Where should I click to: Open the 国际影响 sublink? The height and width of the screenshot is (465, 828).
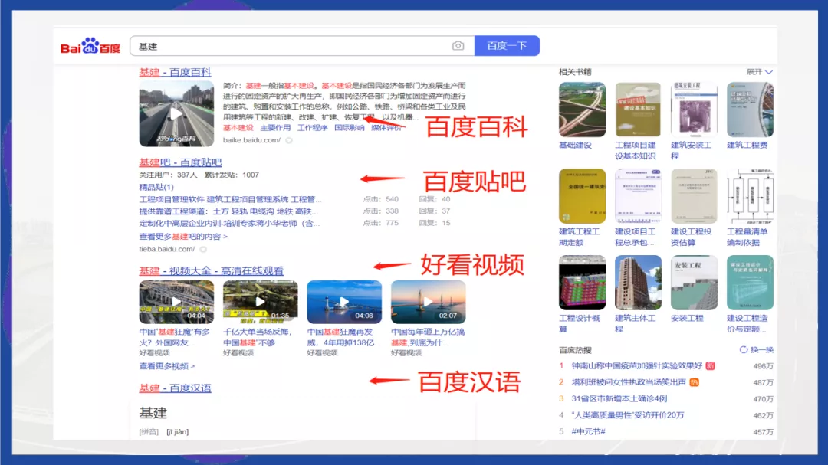click(x=350, y=128)
